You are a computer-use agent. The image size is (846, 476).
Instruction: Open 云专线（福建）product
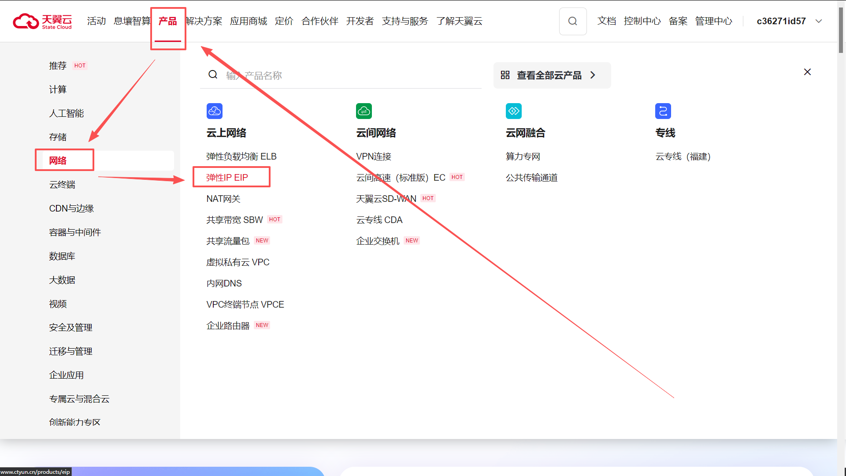pos(683,156)
